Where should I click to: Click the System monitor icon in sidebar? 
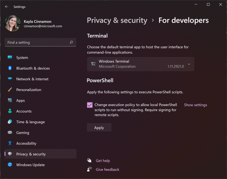(x=10, y=58)
